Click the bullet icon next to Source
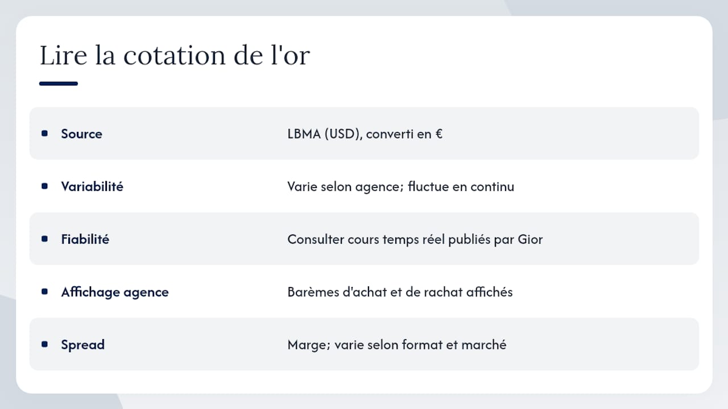 [45, 133]
